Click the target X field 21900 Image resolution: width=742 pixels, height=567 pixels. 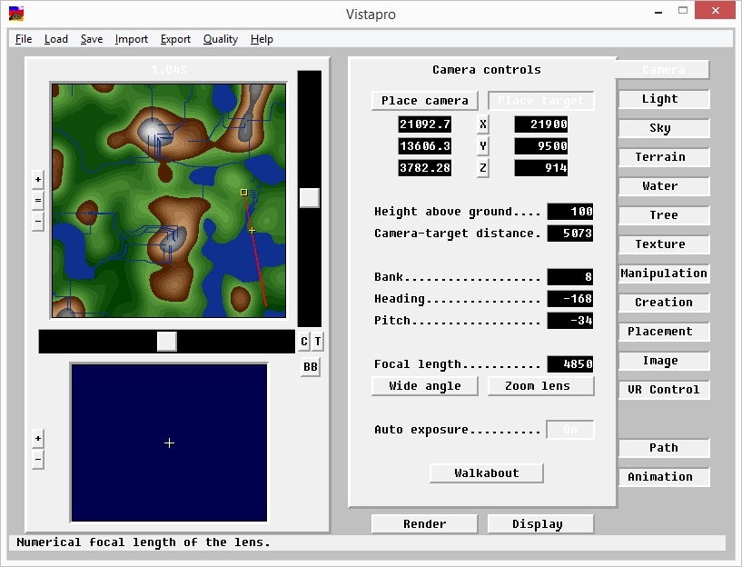point(541,124)
